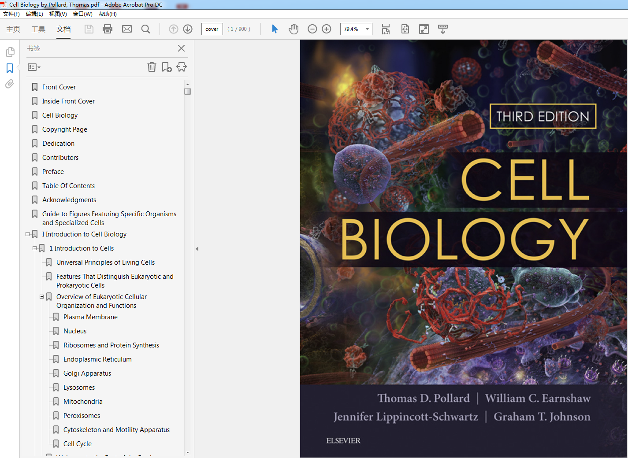Collapse 'I Introduction to Cell Biology' node
This screenshot has height=458, width=628.
[27, 234]
